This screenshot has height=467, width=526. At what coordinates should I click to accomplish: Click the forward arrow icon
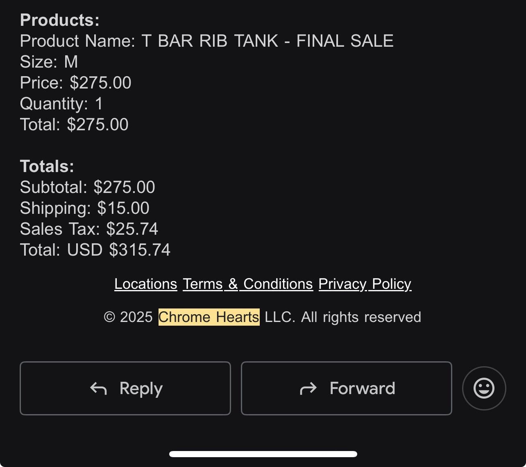(x=308, y=388)
